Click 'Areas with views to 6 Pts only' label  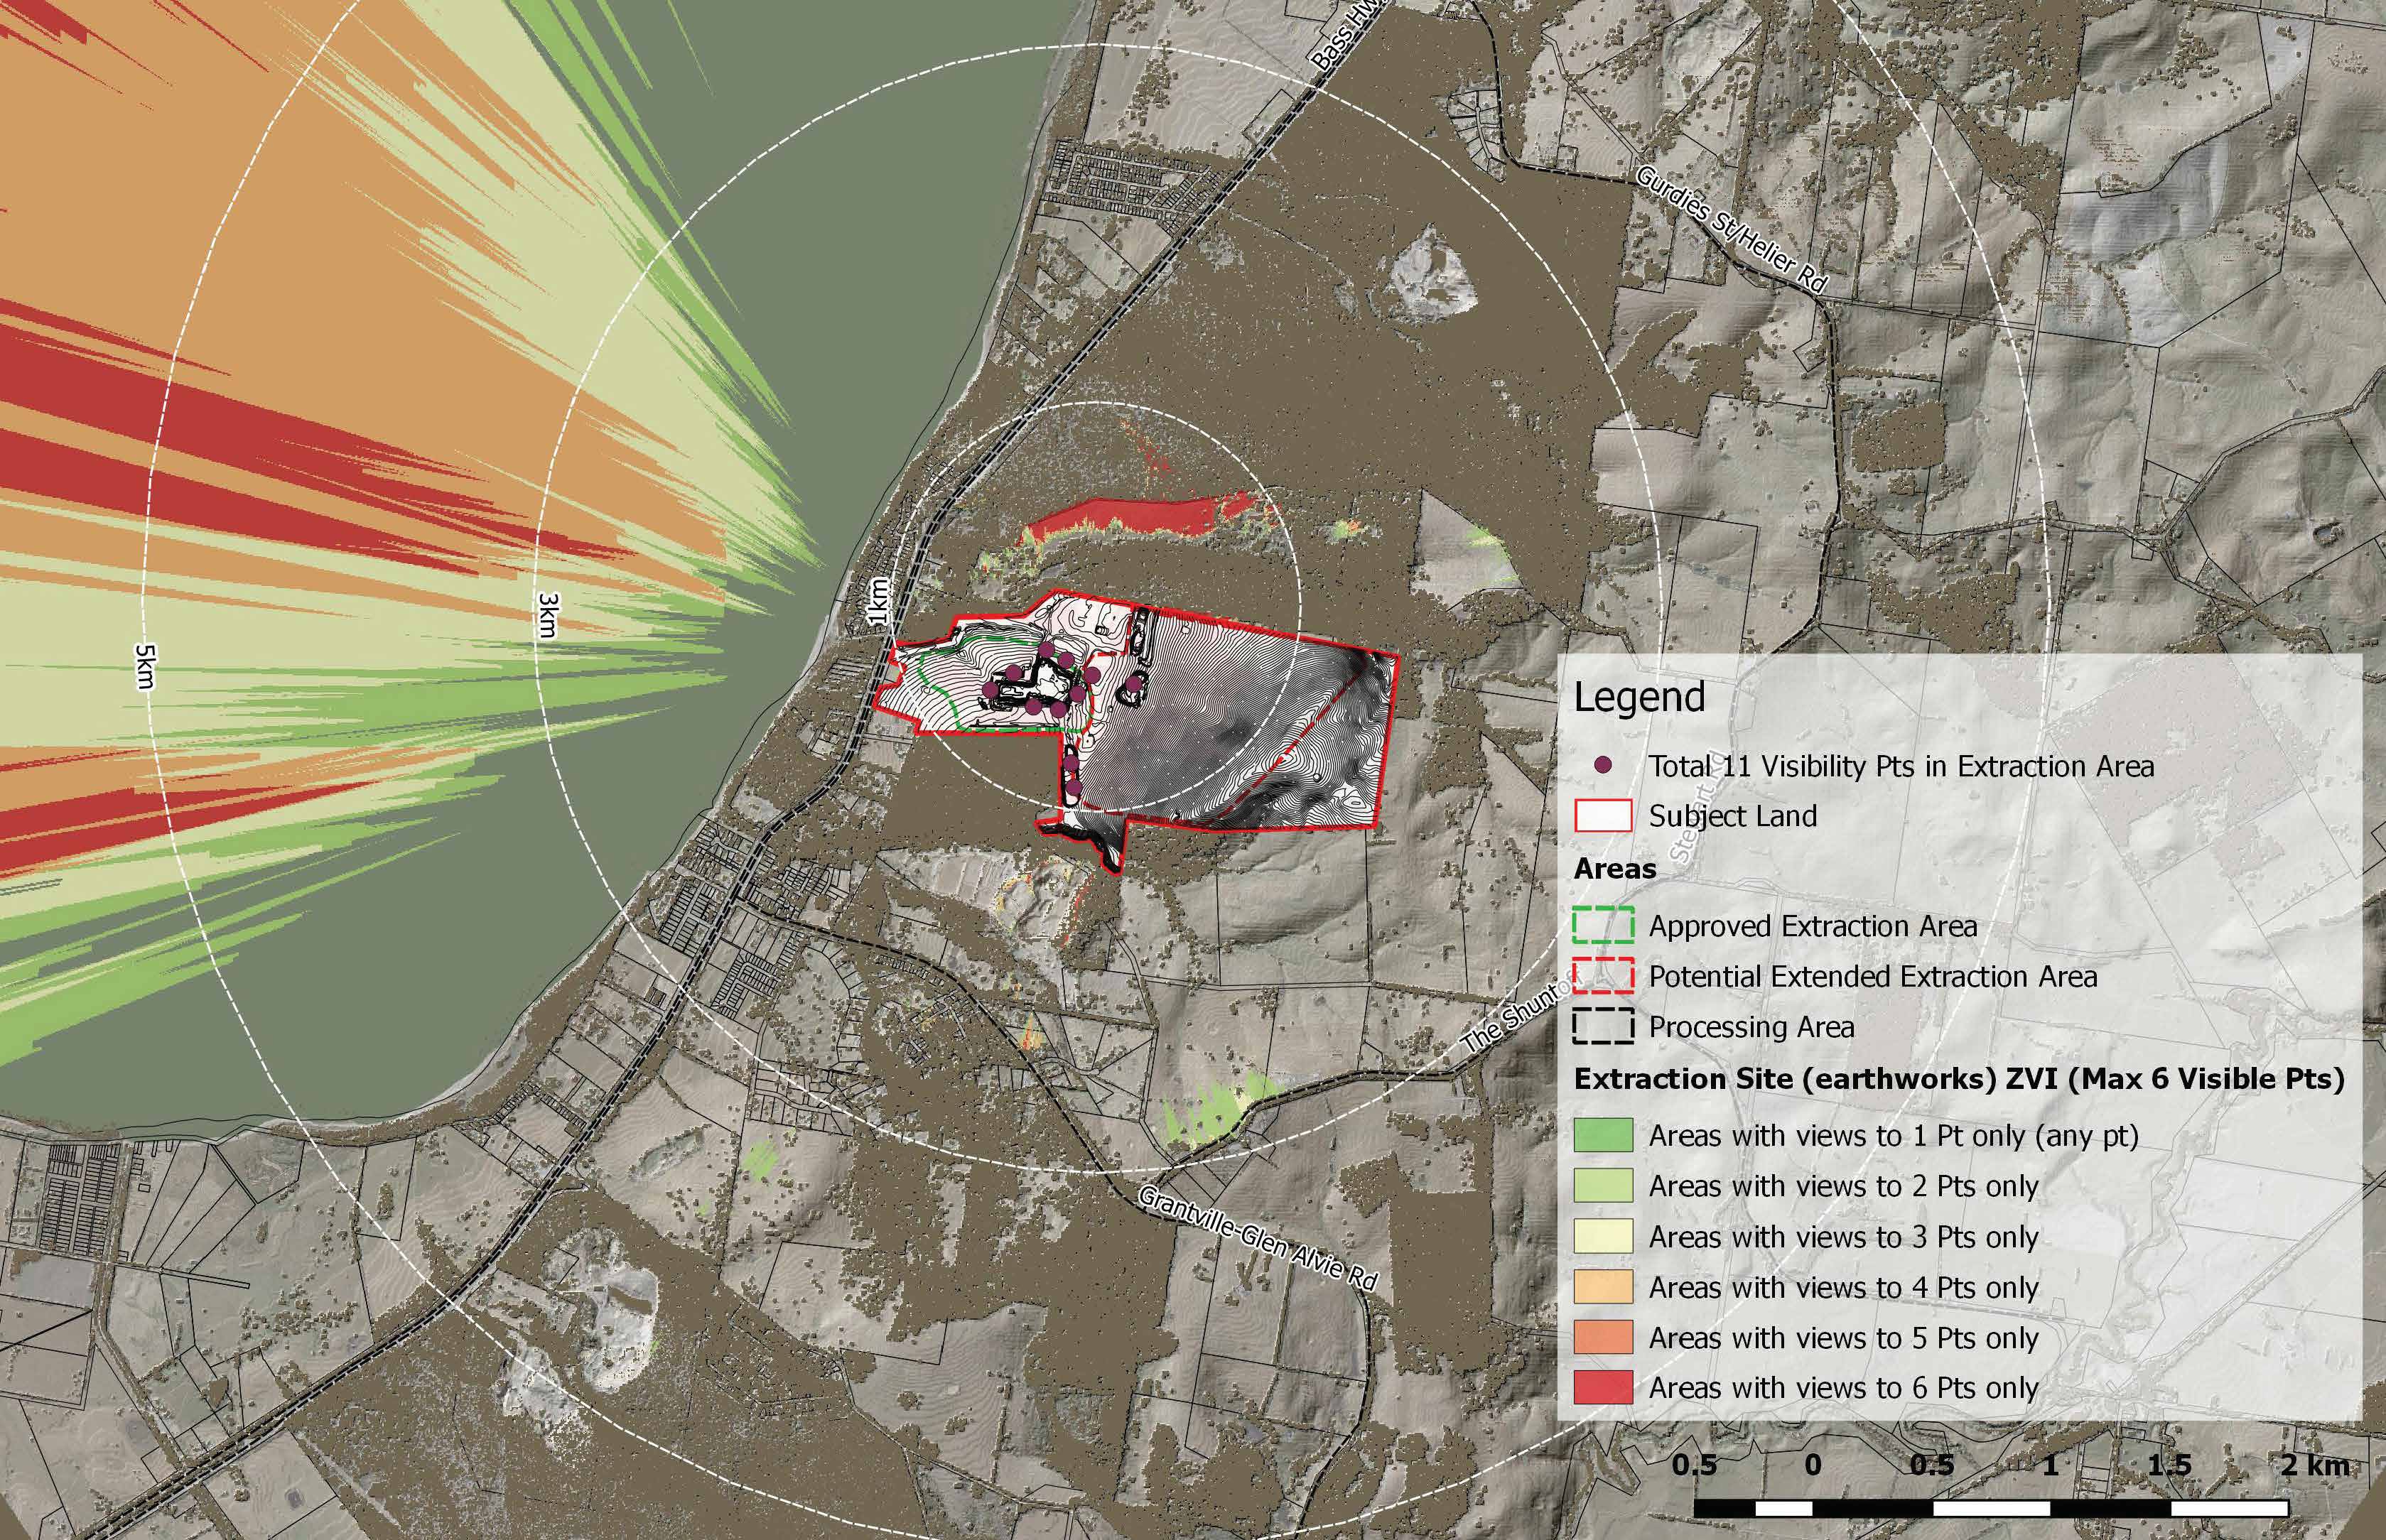(x=1844, y=1388)
